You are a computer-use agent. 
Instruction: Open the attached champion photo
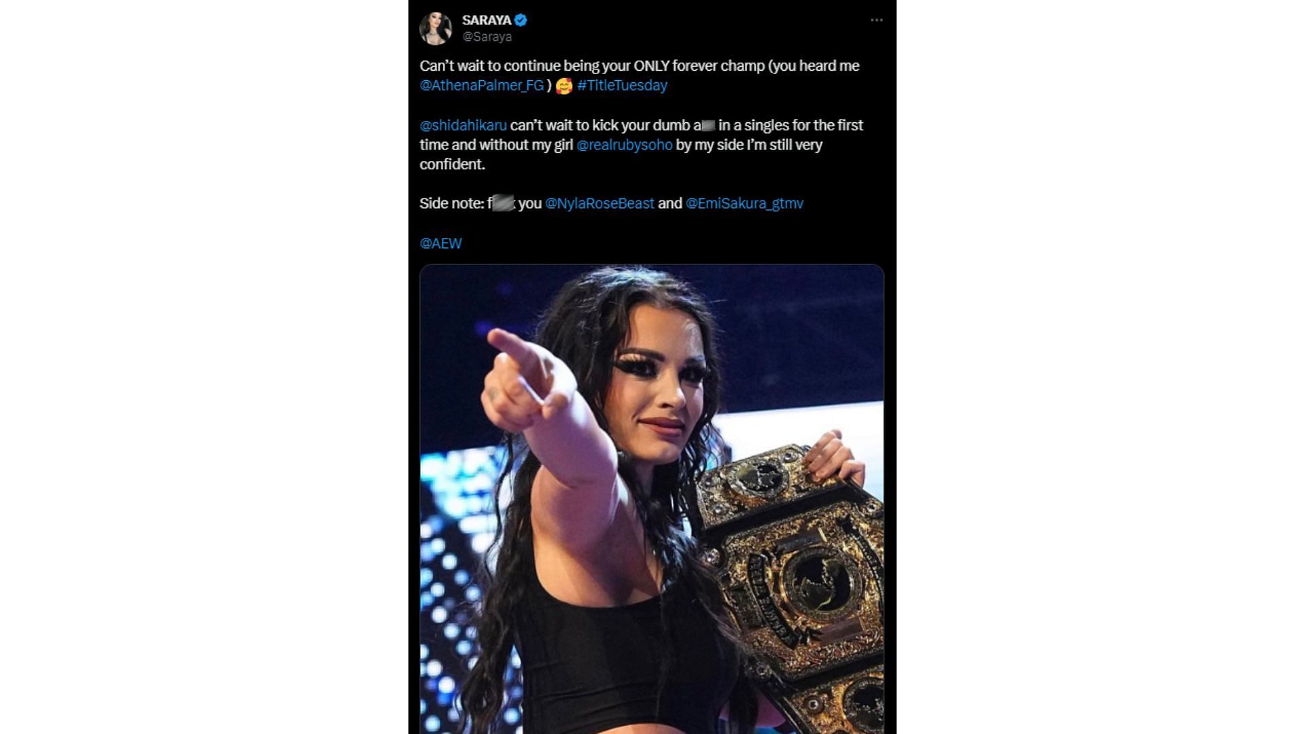click(x=652, y=499)
